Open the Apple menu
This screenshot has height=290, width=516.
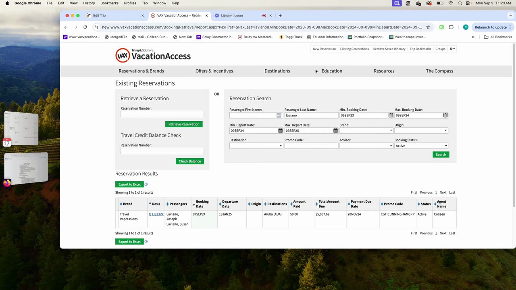[7, 3]
